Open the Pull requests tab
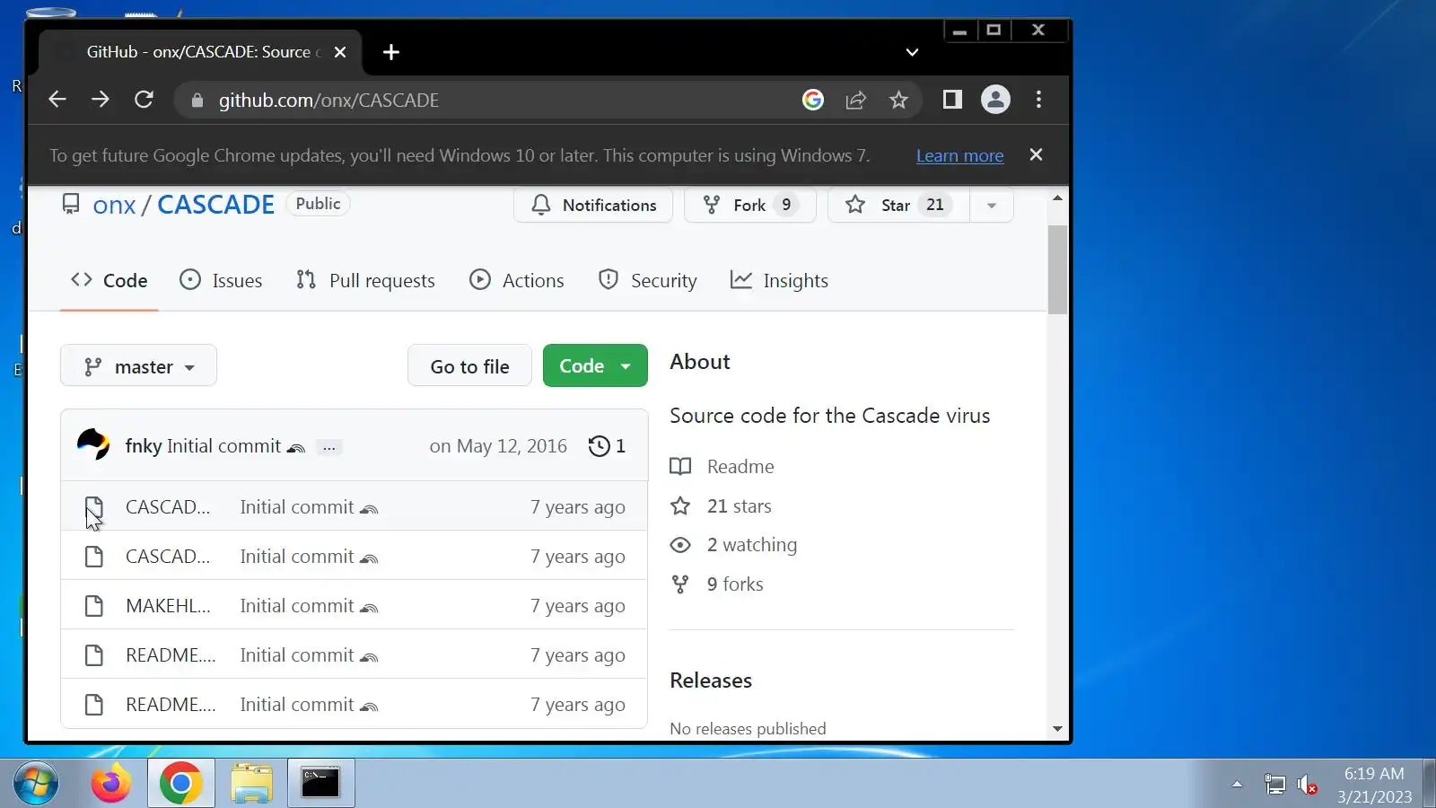 [x=365, y=280]
